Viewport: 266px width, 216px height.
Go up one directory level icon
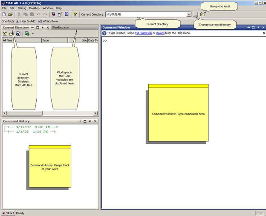point(202,14)
